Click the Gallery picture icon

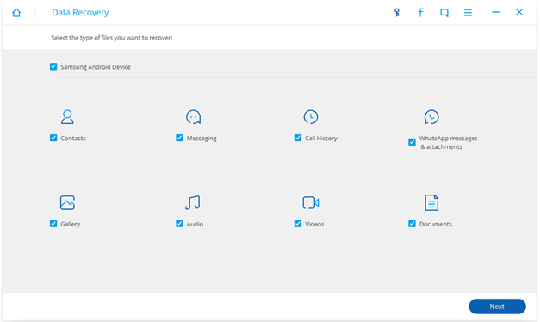click(67, 202)
